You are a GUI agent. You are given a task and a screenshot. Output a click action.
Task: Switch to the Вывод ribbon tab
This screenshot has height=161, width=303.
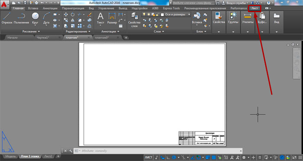(x=123, y=8)
